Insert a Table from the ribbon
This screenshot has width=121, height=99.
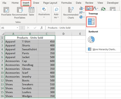pyautogui.click(x=31, y=11)
